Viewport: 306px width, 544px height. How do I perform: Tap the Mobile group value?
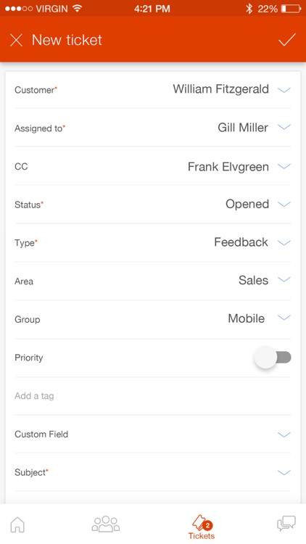(x=247, y=318)
